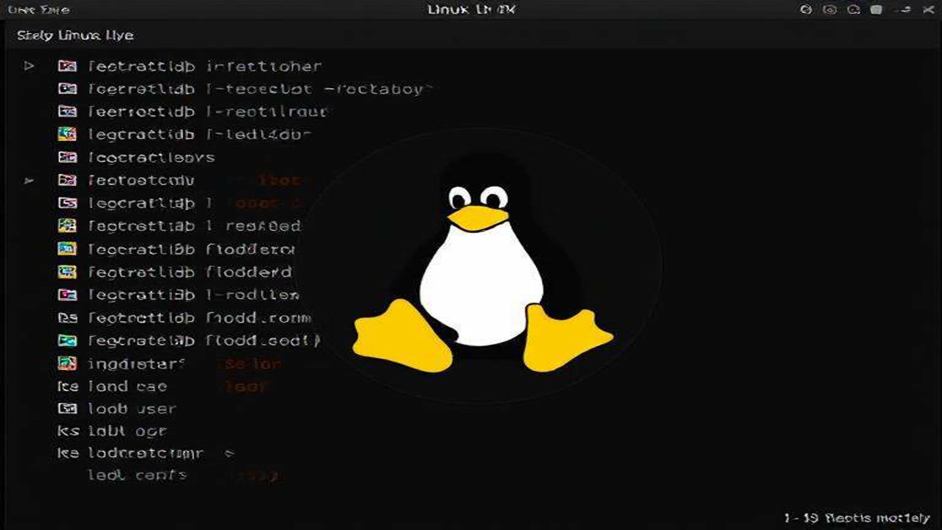Click icon next to 'ingdietarf' entry
942x530 pixels.
(67, 363)
